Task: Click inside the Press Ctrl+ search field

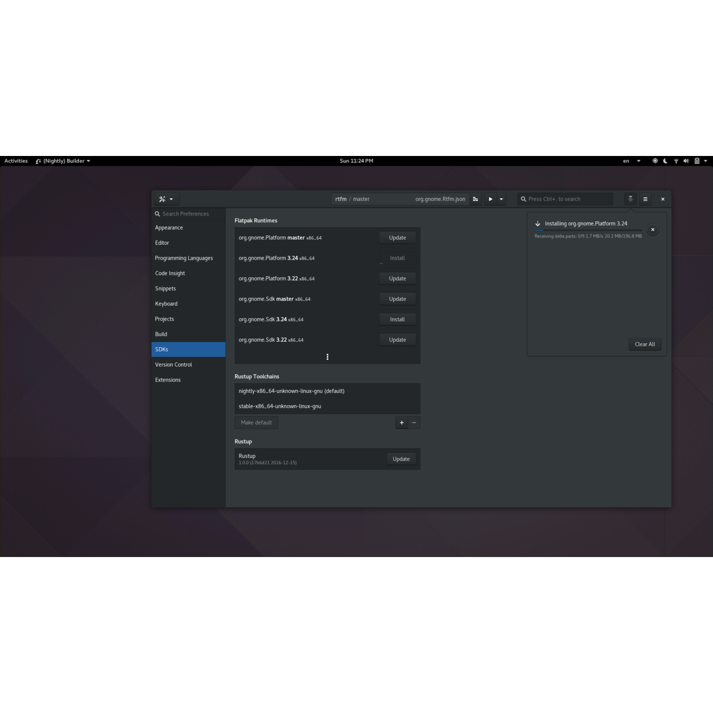Action: [x=565, y=199]
